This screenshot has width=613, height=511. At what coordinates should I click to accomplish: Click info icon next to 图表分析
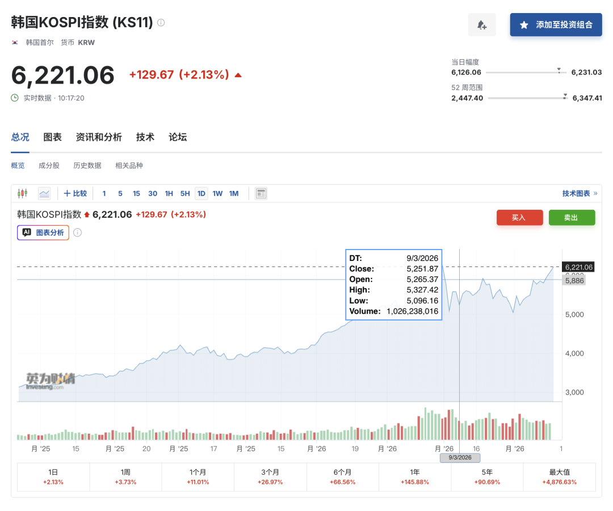point(78,232)
